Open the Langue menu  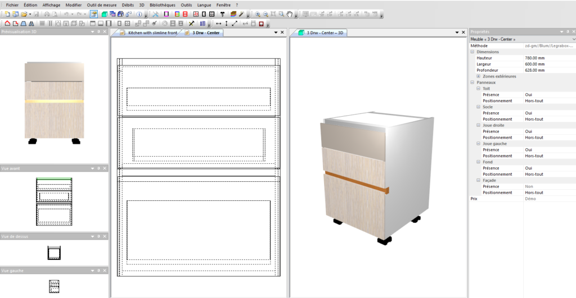click(x=204, y=5)
